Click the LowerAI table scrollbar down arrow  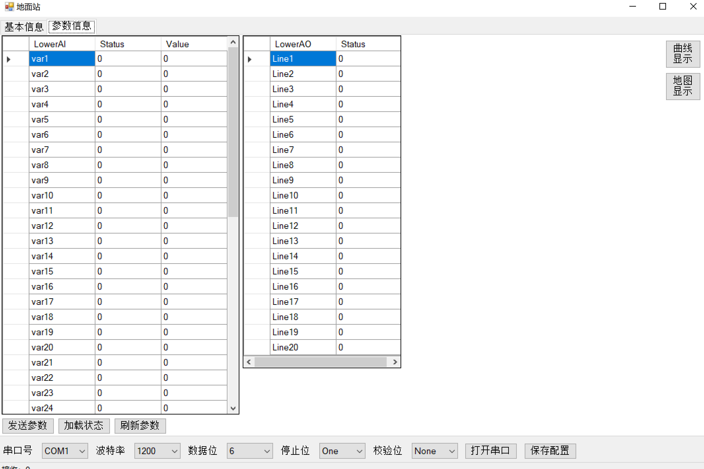233,408
